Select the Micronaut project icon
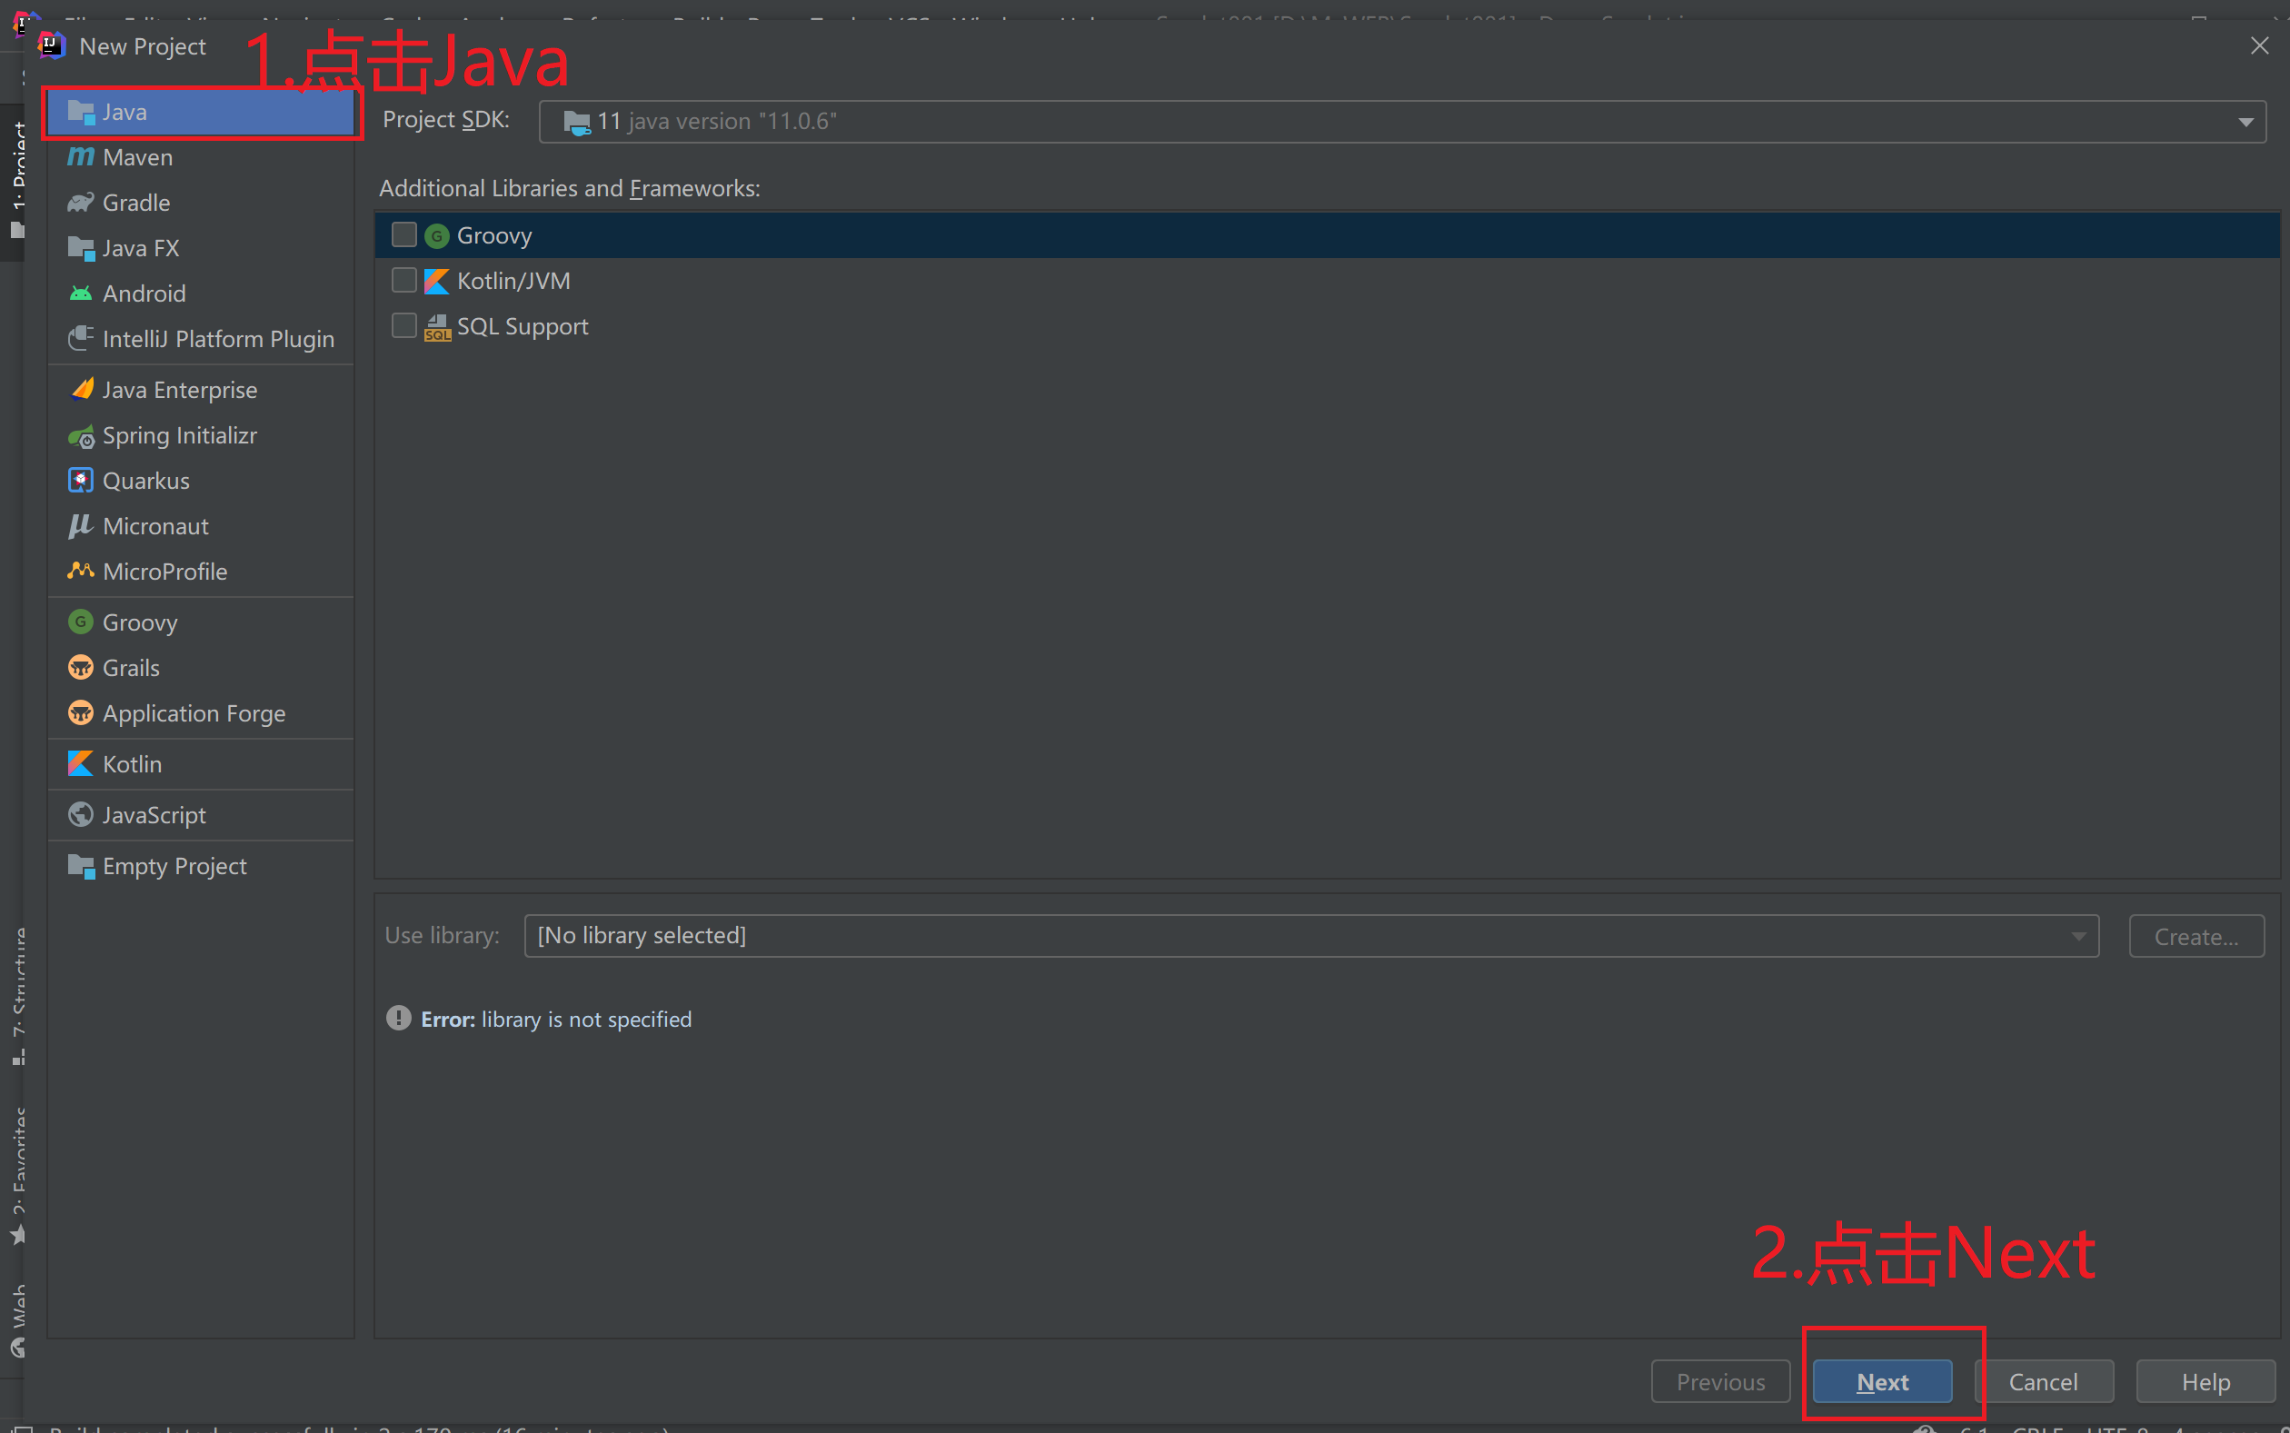Screen dimensions: 2290x1433 (81, 526)
